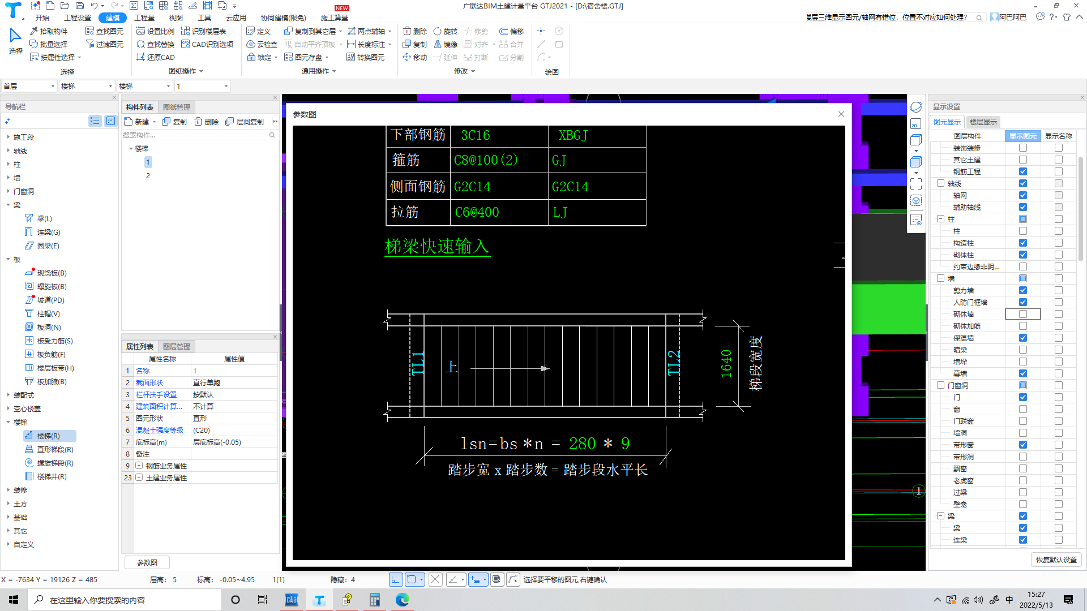
Task: Click the 恢复默认设置 button
Action: tap(1056, 560)
